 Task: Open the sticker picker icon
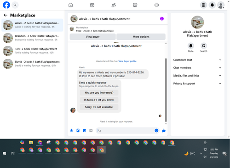[84, 130]
